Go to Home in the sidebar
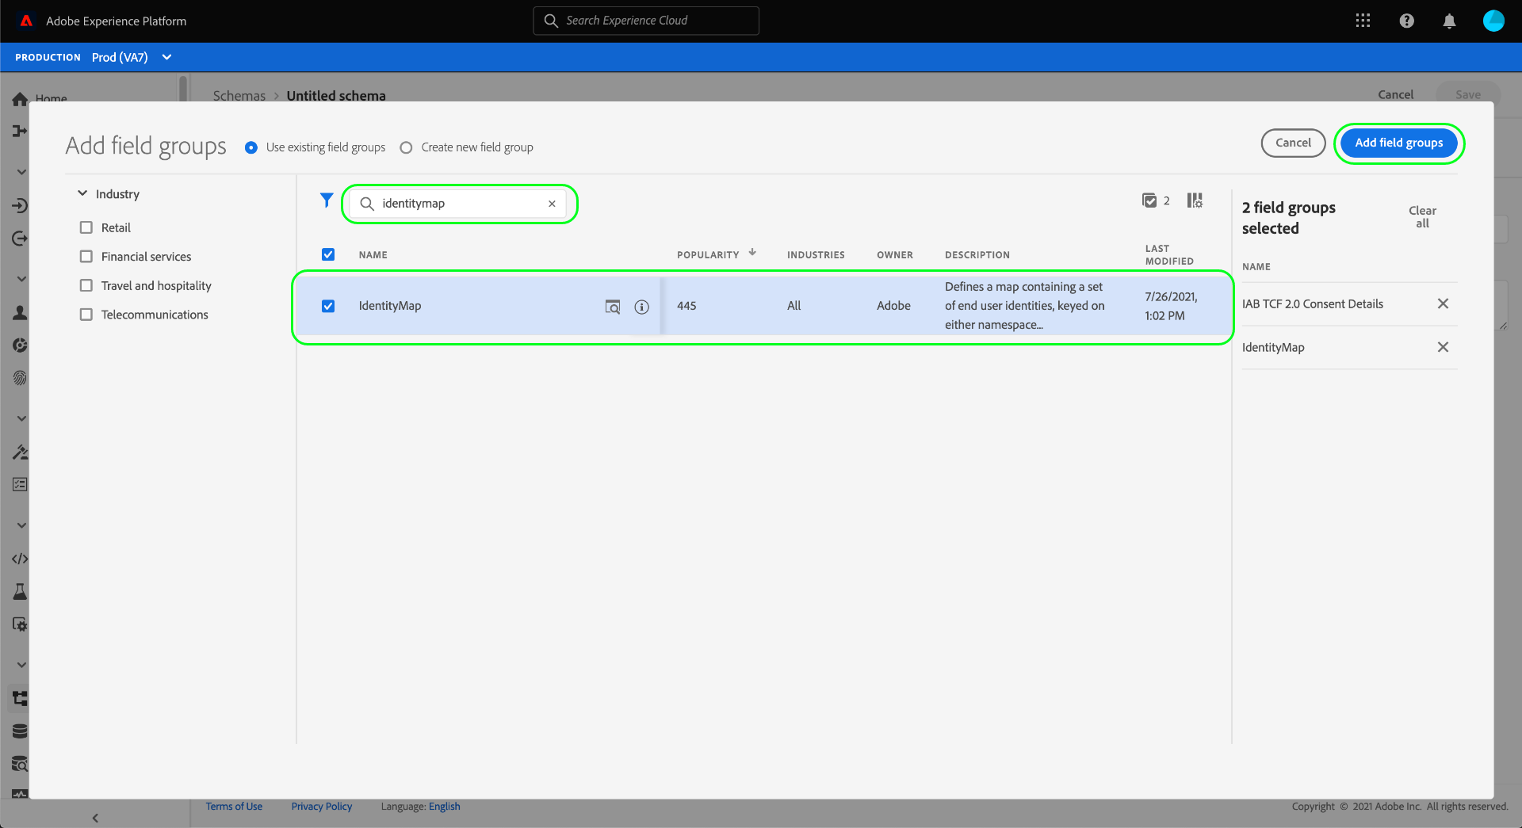 click(x=40, y=98)
